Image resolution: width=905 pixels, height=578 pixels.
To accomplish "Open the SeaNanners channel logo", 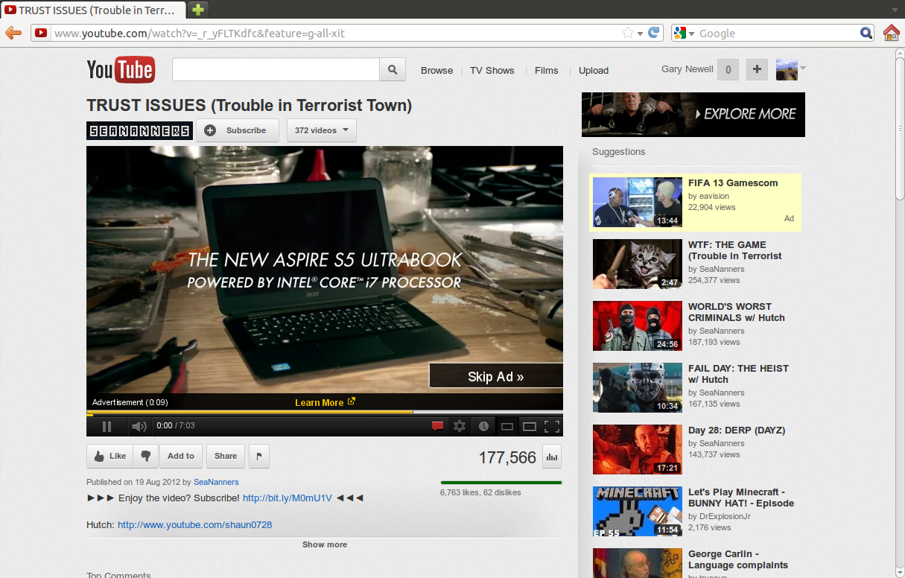I will click(139, 130).
